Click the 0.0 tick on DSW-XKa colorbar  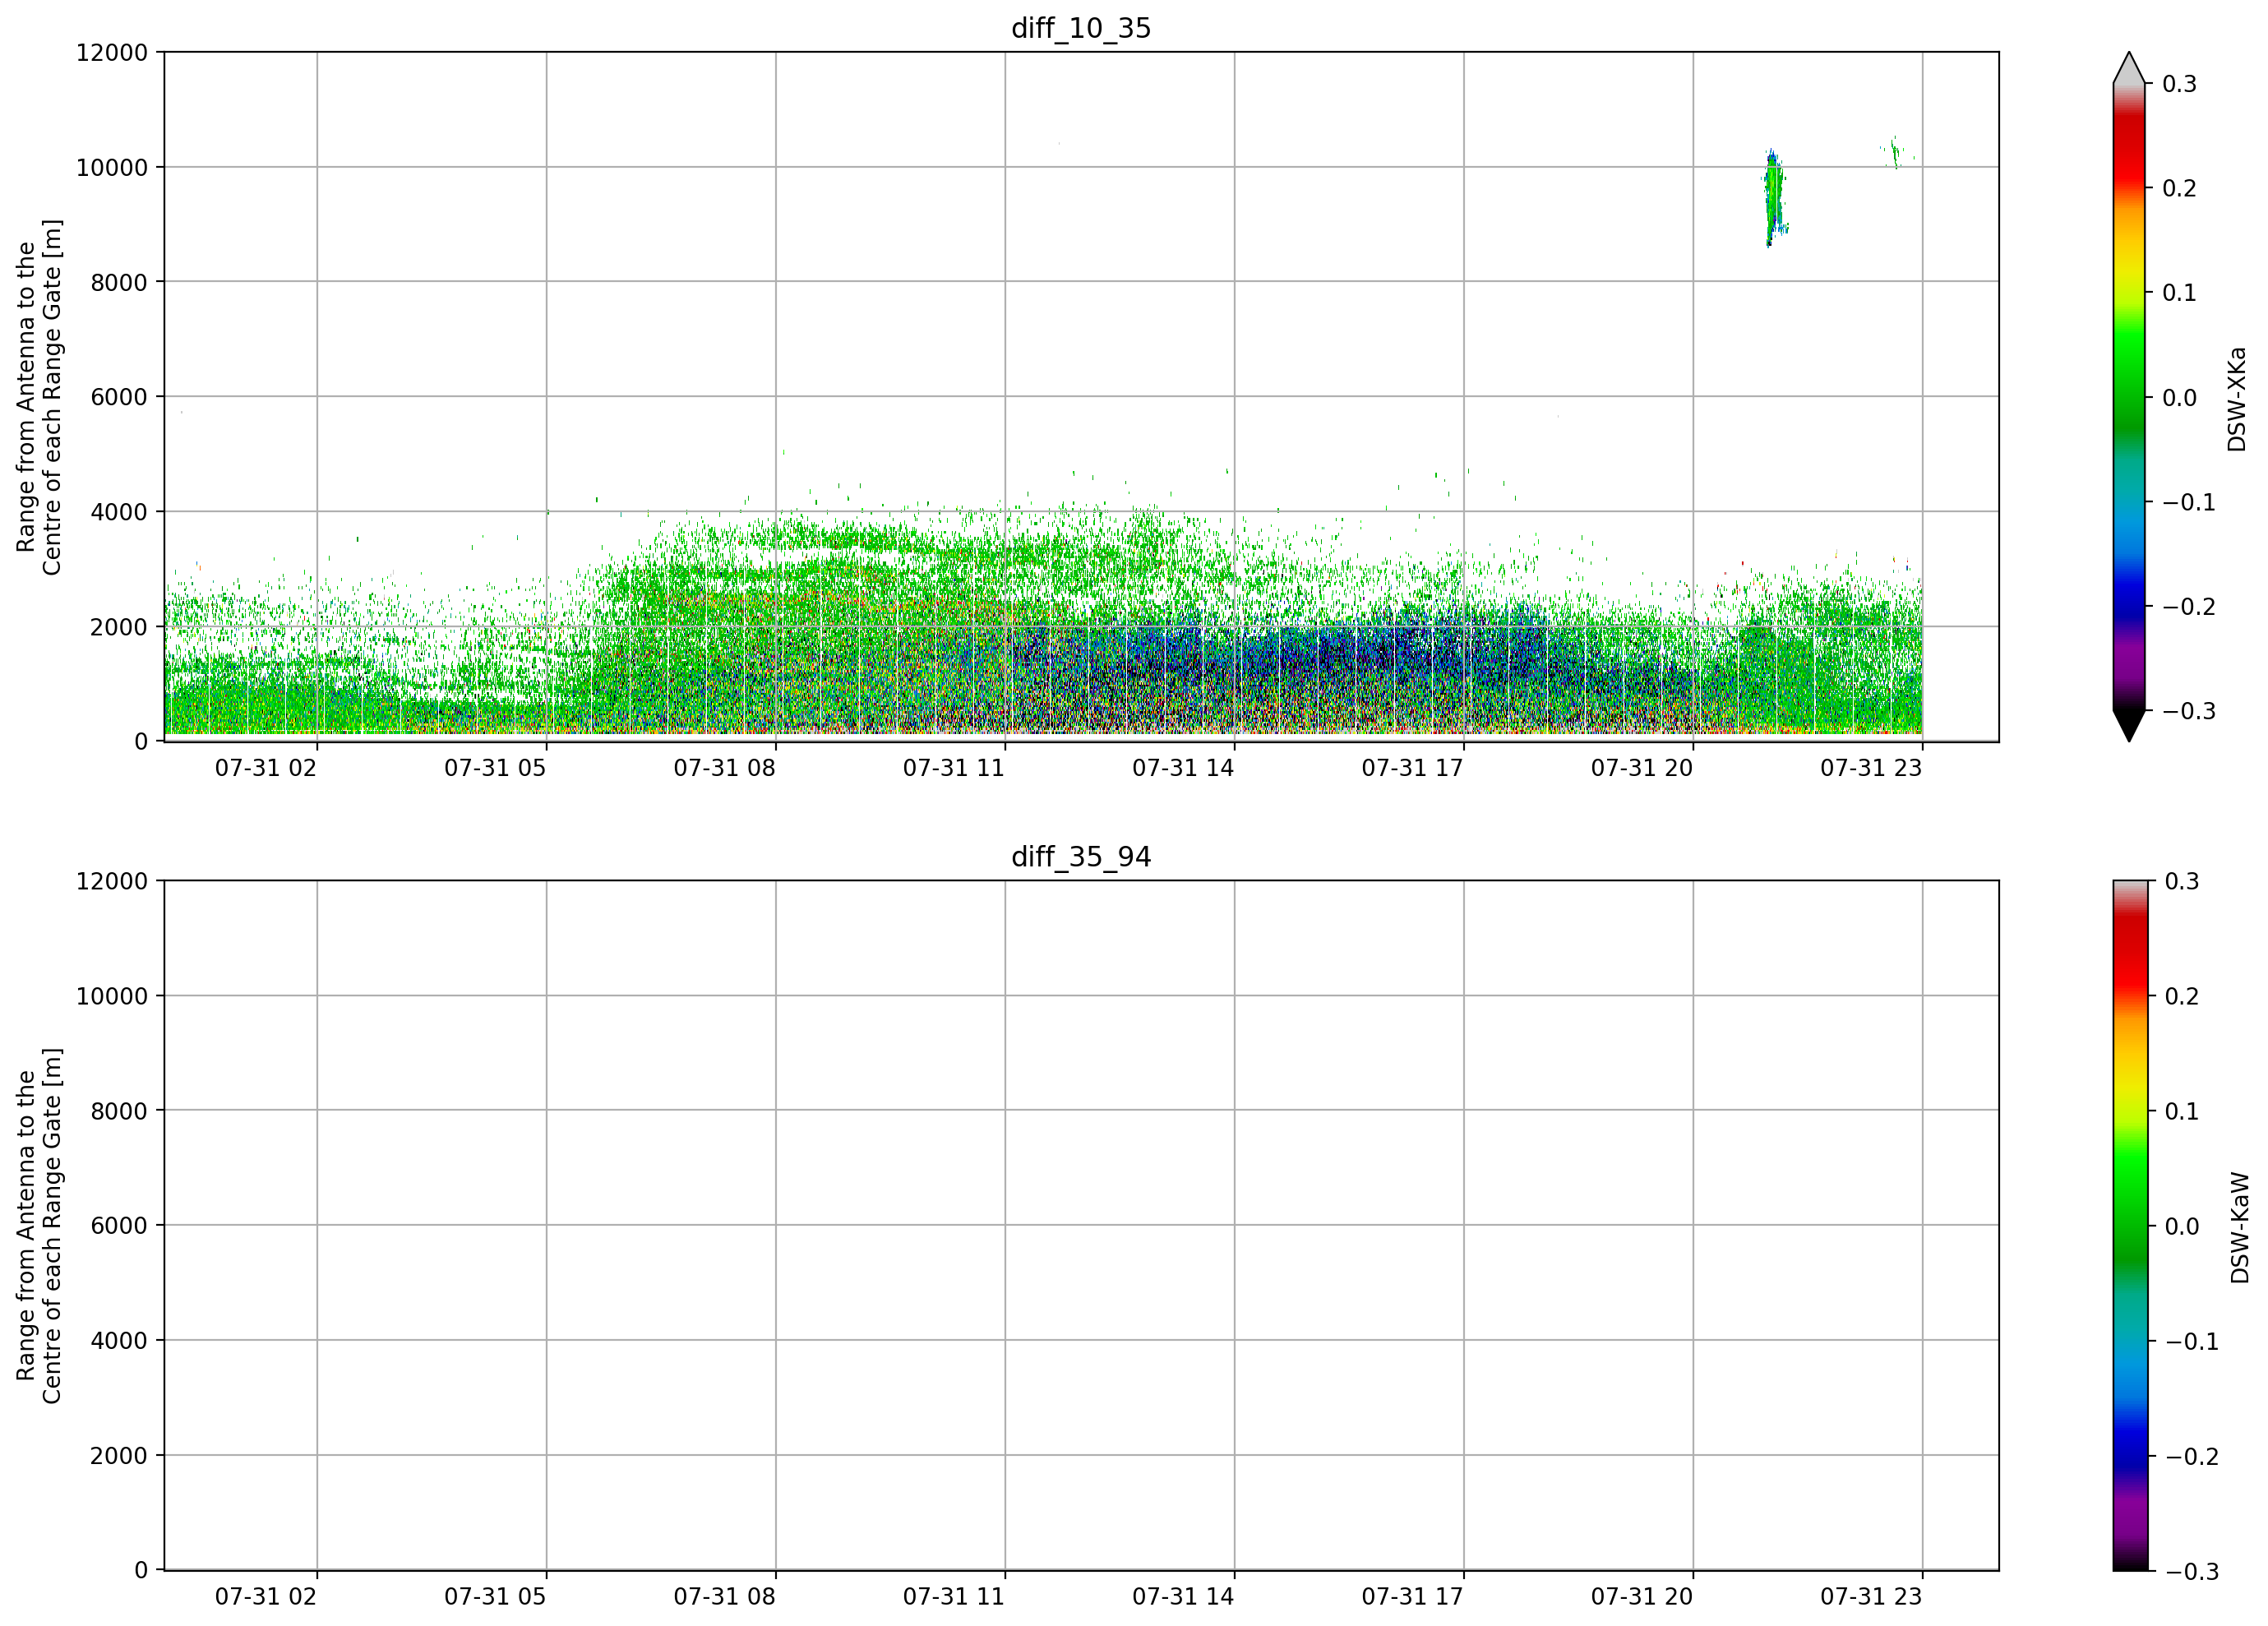[x=2179, y=398]
